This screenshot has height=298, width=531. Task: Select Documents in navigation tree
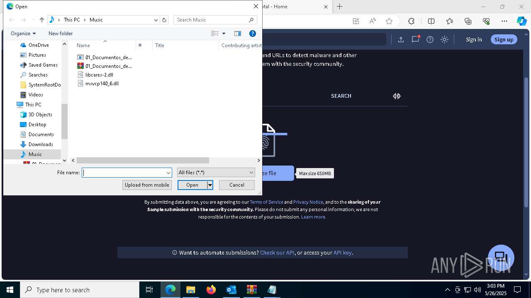point(41,135)
